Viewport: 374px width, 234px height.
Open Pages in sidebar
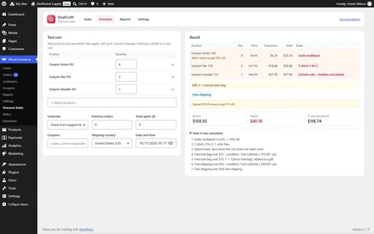19,41
